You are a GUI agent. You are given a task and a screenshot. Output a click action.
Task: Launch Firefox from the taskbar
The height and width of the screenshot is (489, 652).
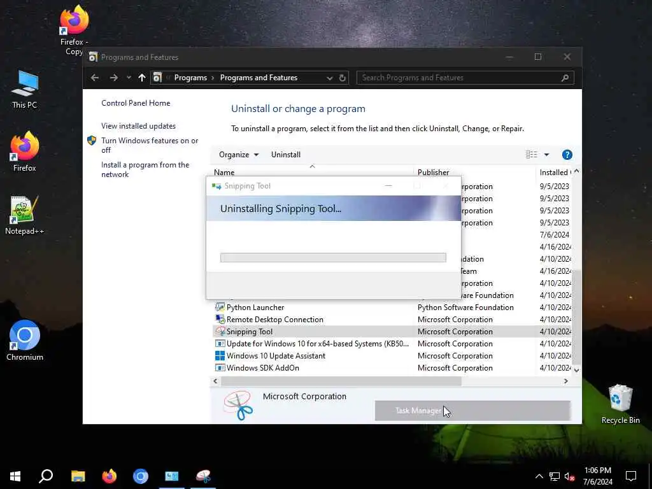(x=110, y=476)
